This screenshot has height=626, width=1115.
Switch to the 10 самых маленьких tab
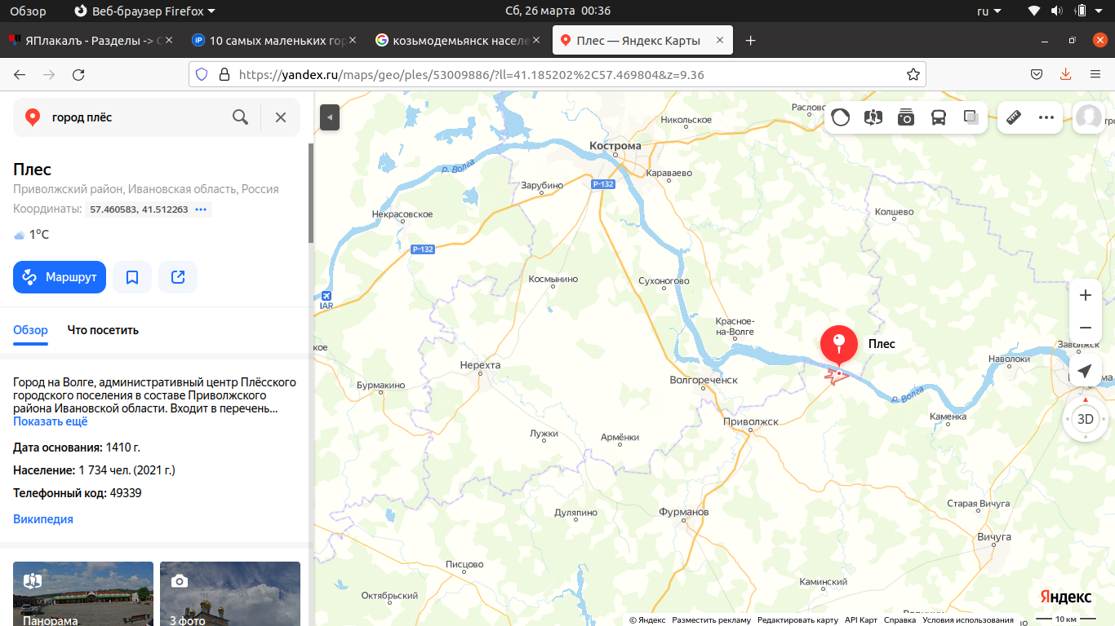pos(274,41)
